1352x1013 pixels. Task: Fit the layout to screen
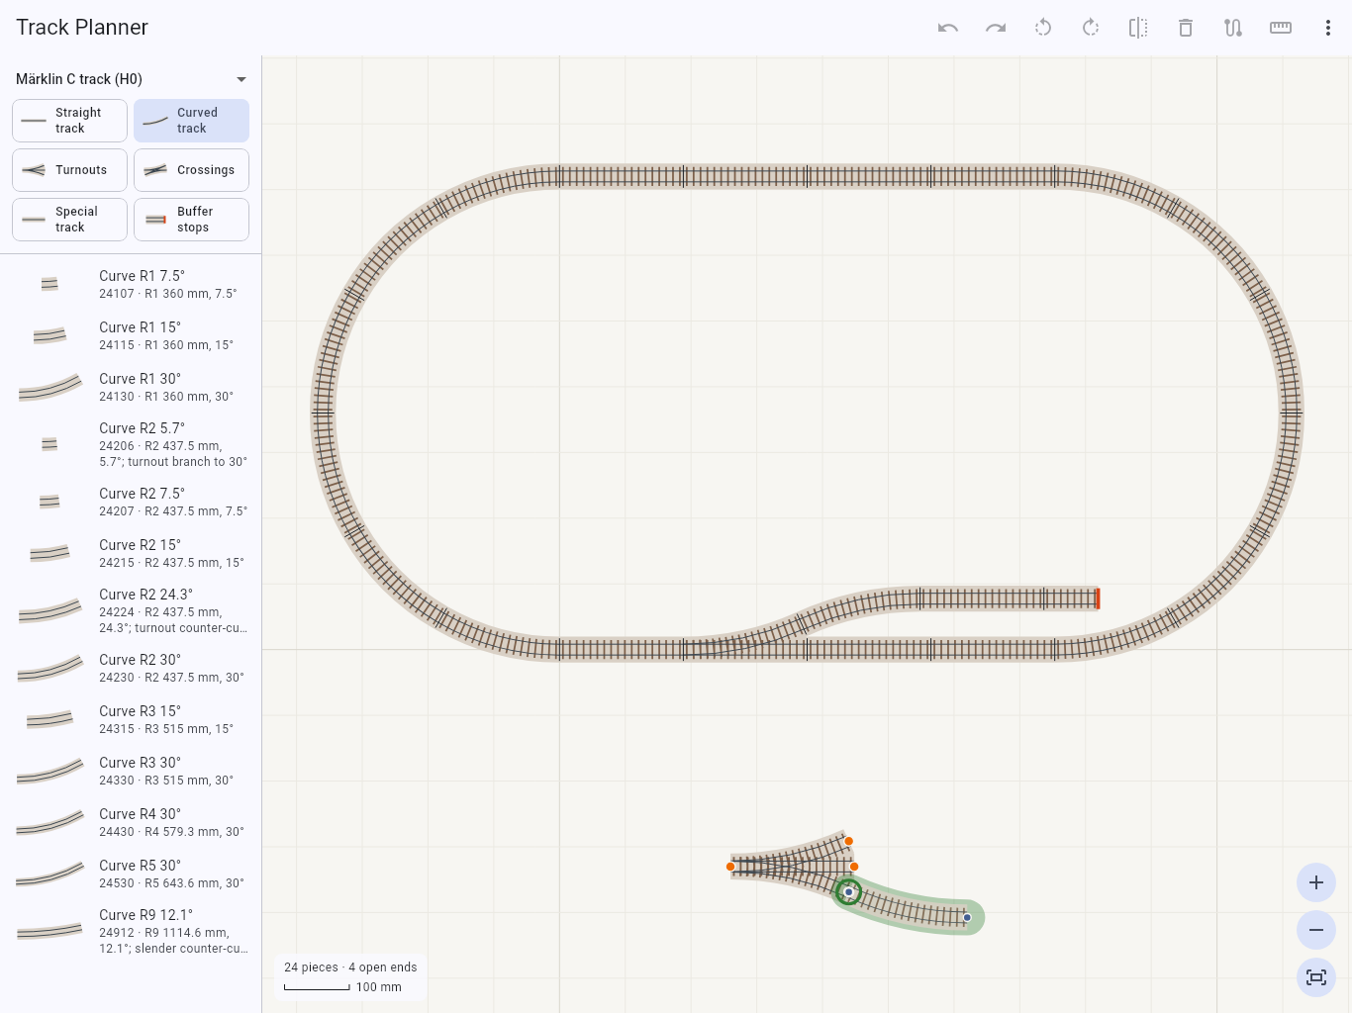pos(1316,977)
